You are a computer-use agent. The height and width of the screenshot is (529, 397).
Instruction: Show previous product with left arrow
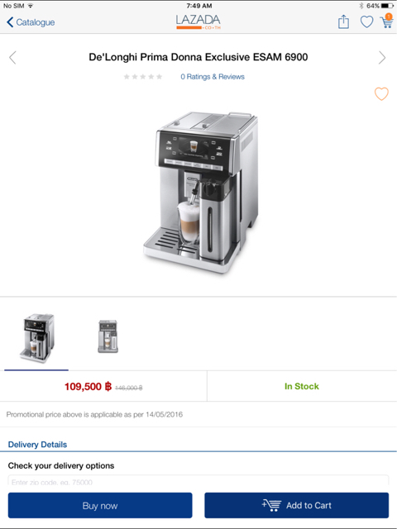pyautogui.click(x=12, y=57)
